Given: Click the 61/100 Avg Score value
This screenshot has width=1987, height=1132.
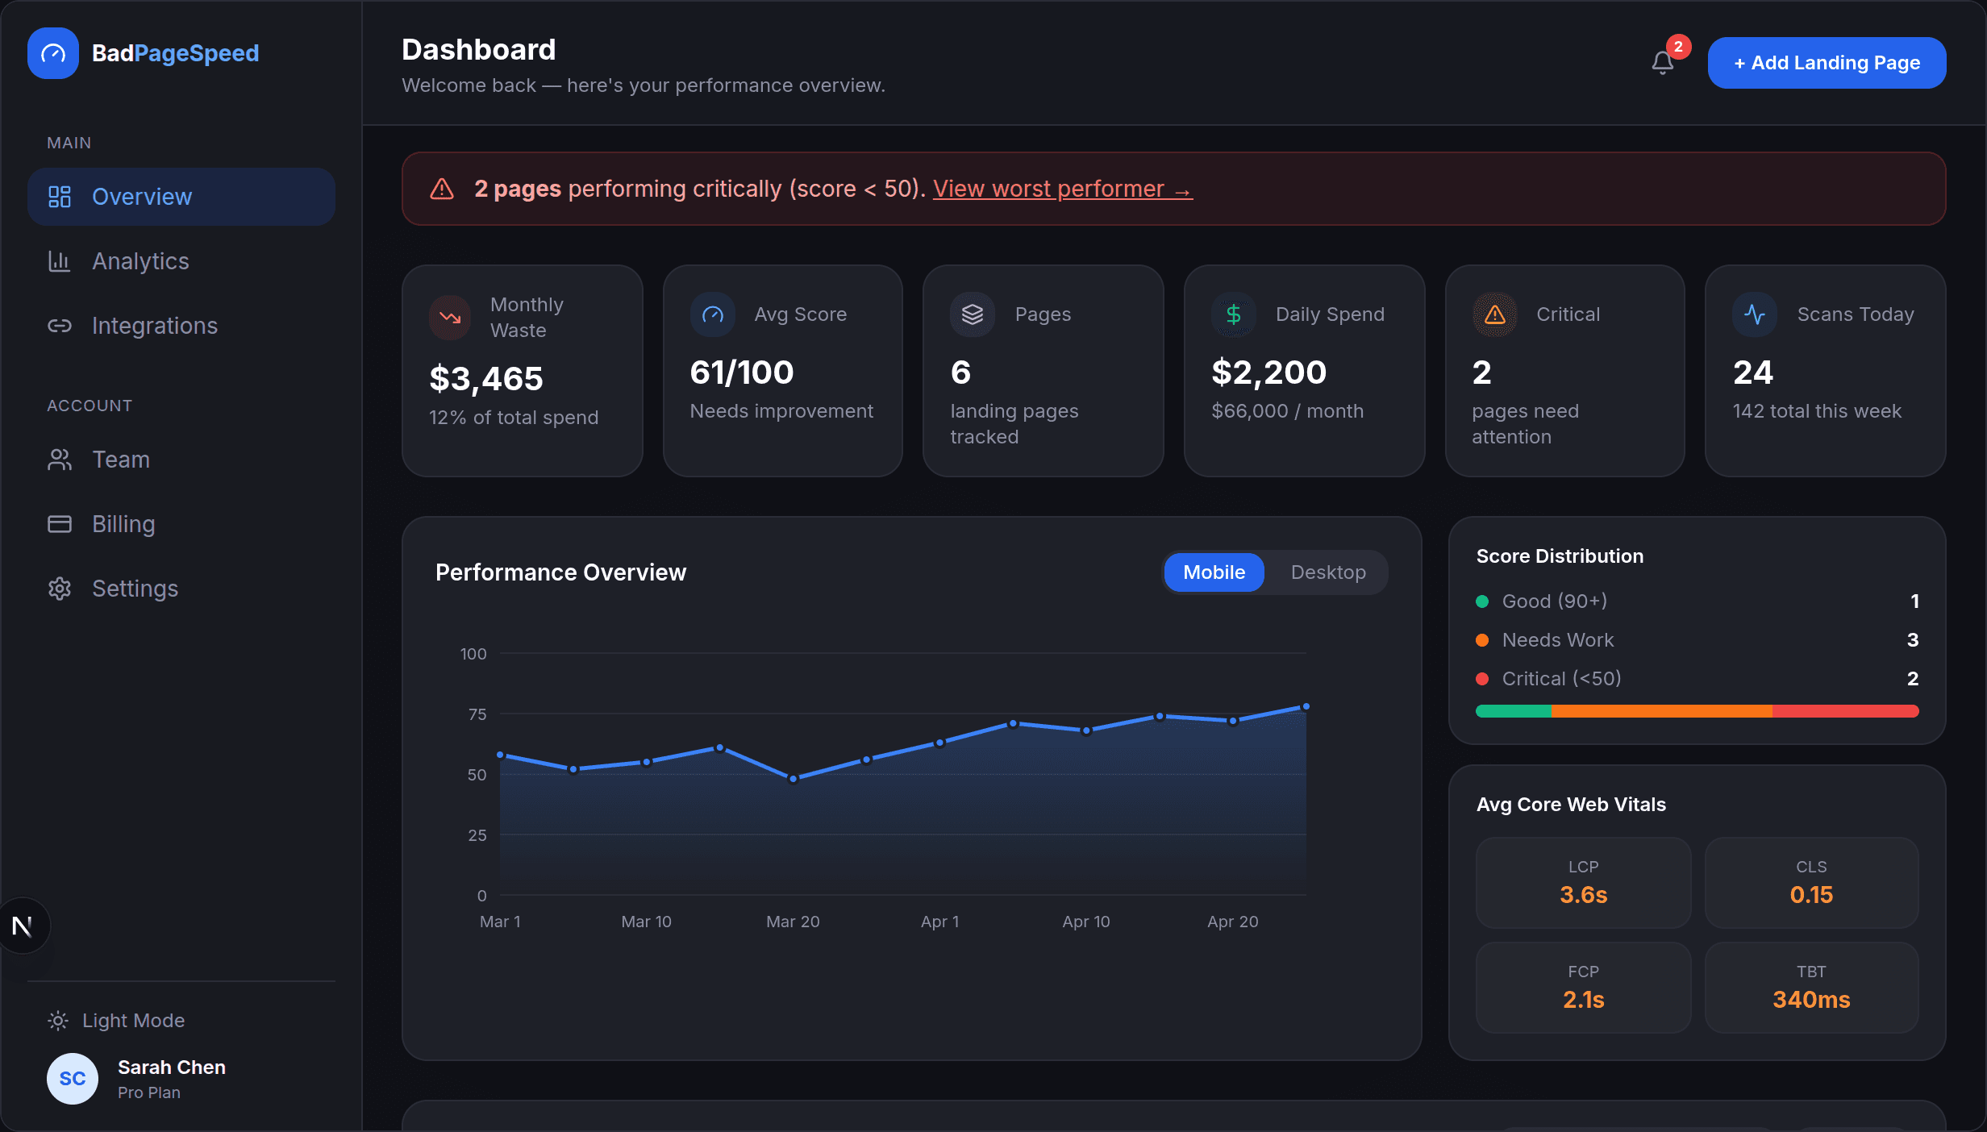Looking at the screenshot, I should click(742, 372).
